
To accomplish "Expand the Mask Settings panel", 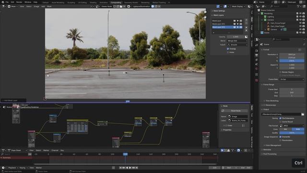I will [x=219, y=11].
